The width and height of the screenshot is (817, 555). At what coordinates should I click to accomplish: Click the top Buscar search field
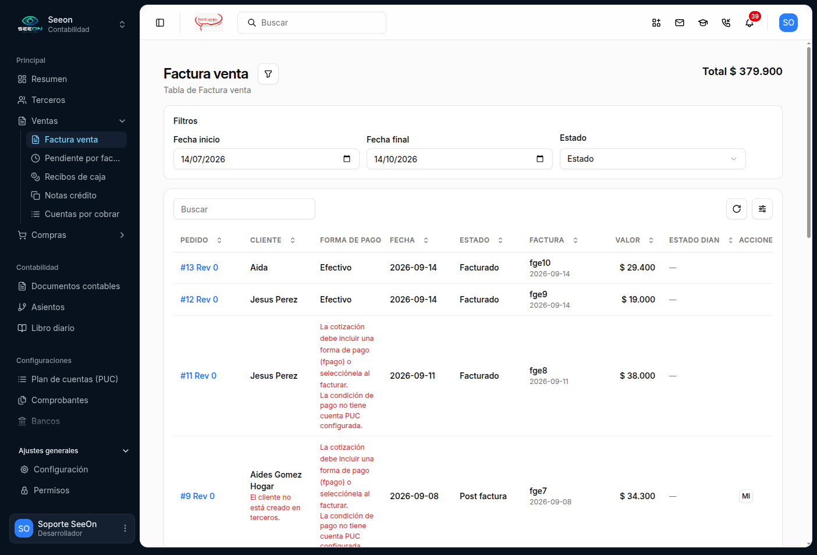point(312,23)
